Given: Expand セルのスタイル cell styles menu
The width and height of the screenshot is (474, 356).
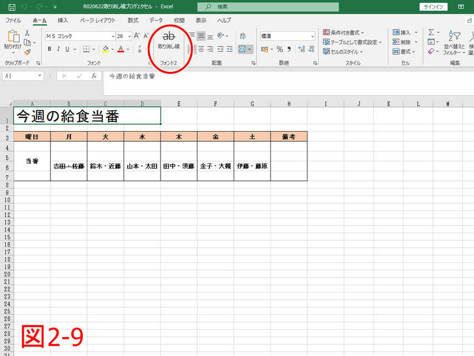Looking at the screenshot, I should [343, 52].
